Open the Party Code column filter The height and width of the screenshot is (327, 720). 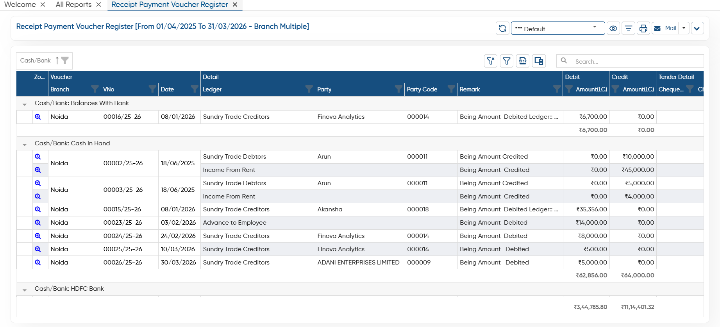(451, 89)
